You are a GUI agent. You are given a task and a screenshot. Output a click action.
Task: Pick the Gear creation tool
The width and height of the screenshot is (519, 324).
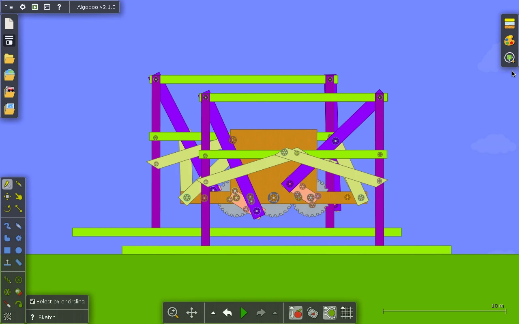point(19,238)
